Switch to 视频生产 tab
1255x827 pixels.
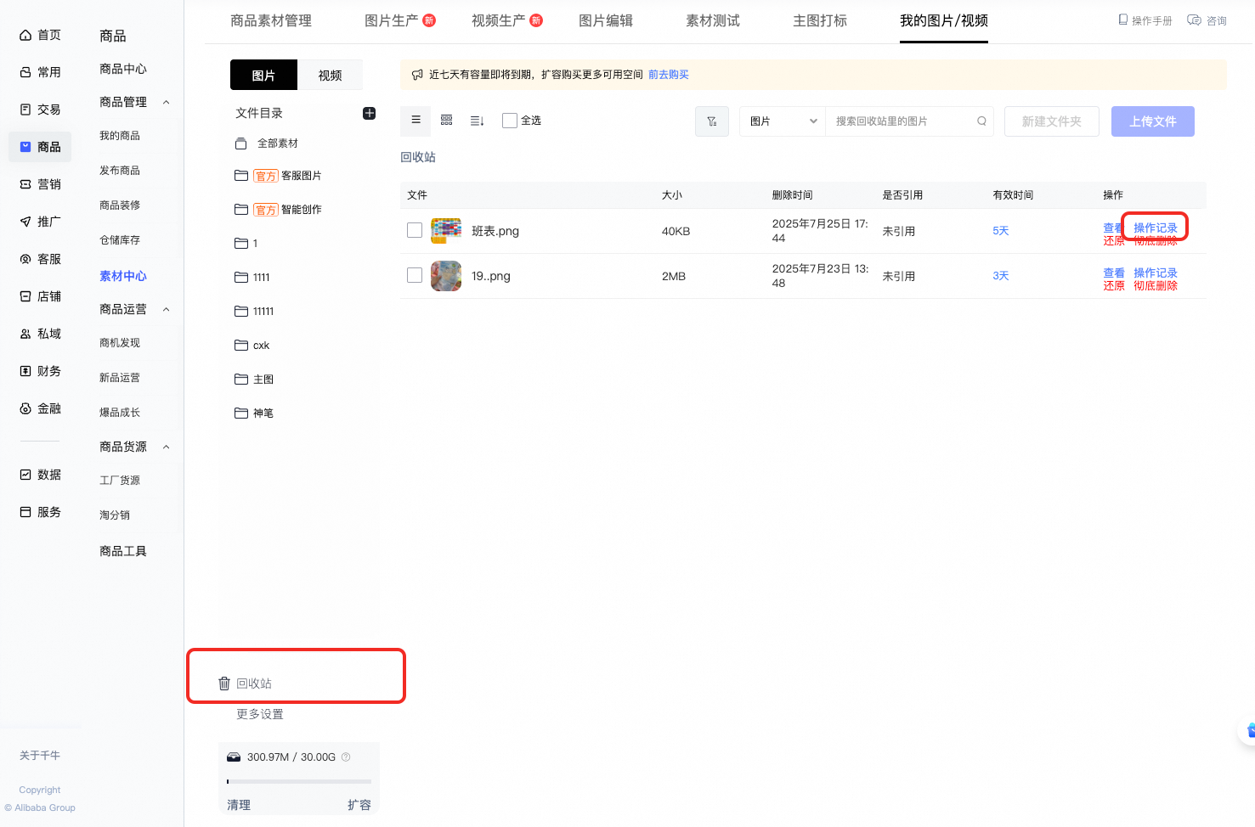pyautogui.click(x=499, y=20)
